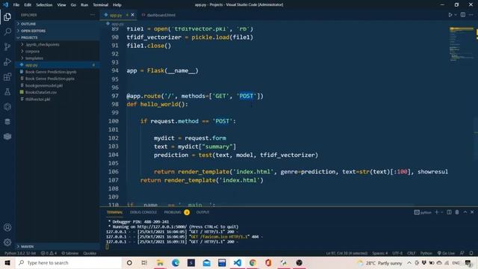Image resolution: width=478 pixels, height=269 pixels.
Task: Open the Testing flask icon
Action: point(7,91)
